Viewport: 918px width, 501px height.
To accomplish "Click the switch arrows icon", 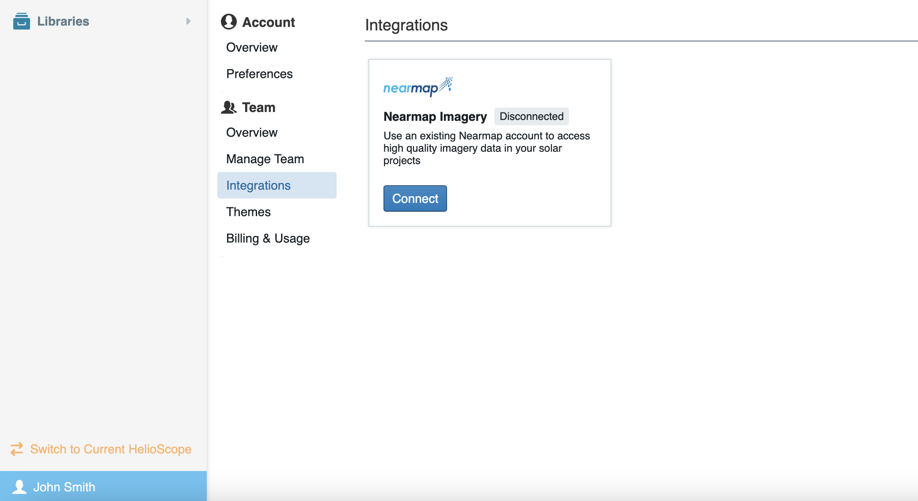I will (17, 449).
